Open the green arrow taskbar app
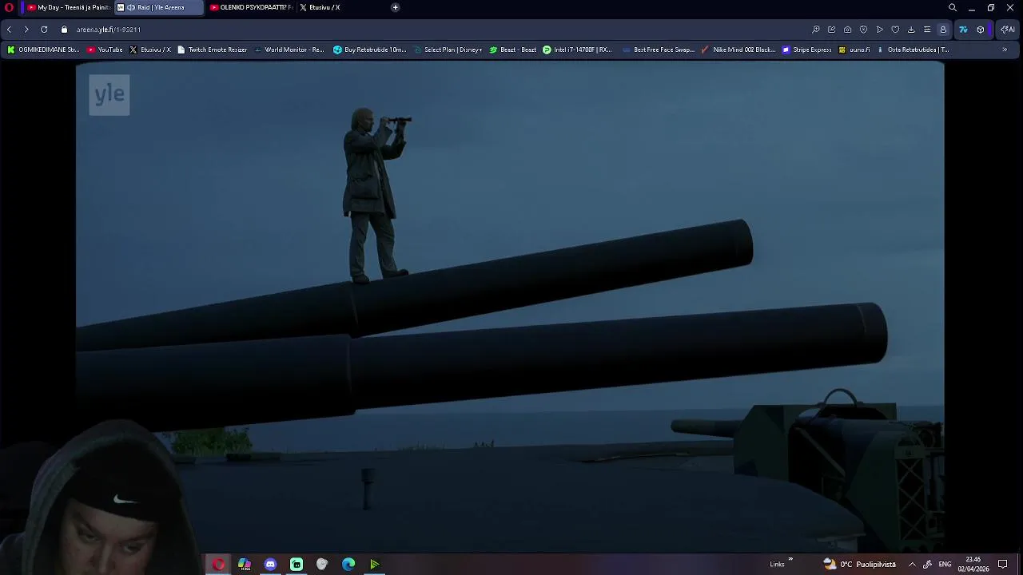This screenshot has height=575, width=1023. click(374, 565)
